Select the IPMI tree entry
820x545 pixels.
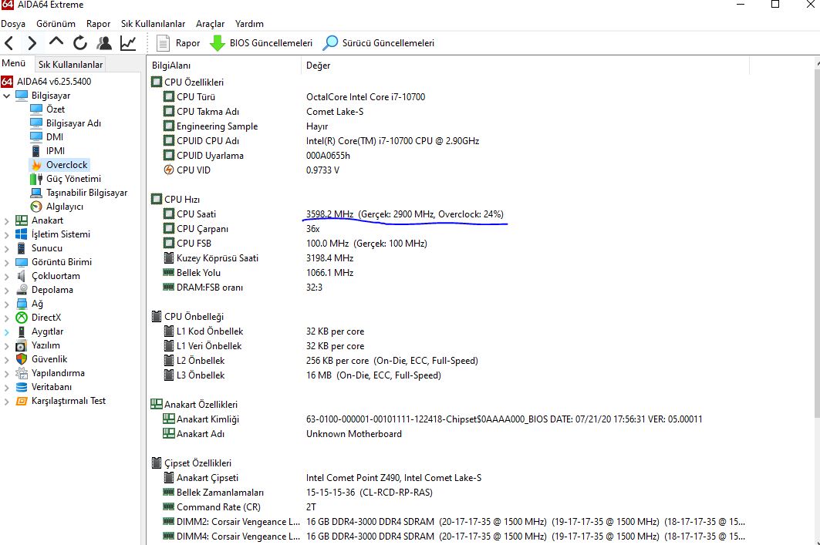click(x=55, y=151)
